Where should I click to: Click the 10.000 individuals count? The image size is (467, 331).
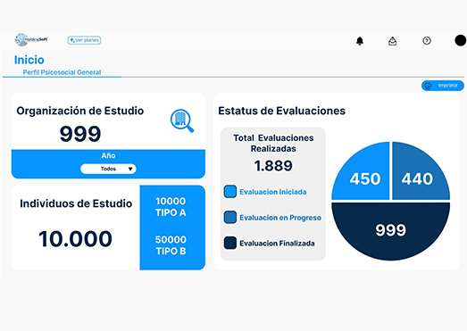click(75, 239)
